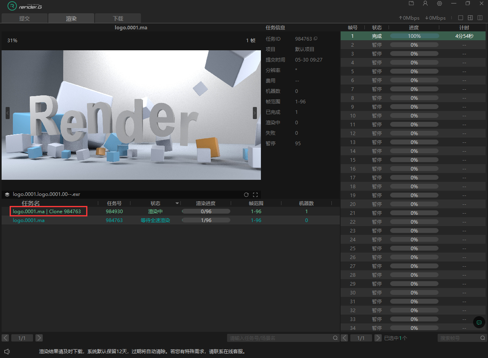Viewport: 488px width, 358px height.
Task: Open the online customer service chat
Action: coord(479,322)
